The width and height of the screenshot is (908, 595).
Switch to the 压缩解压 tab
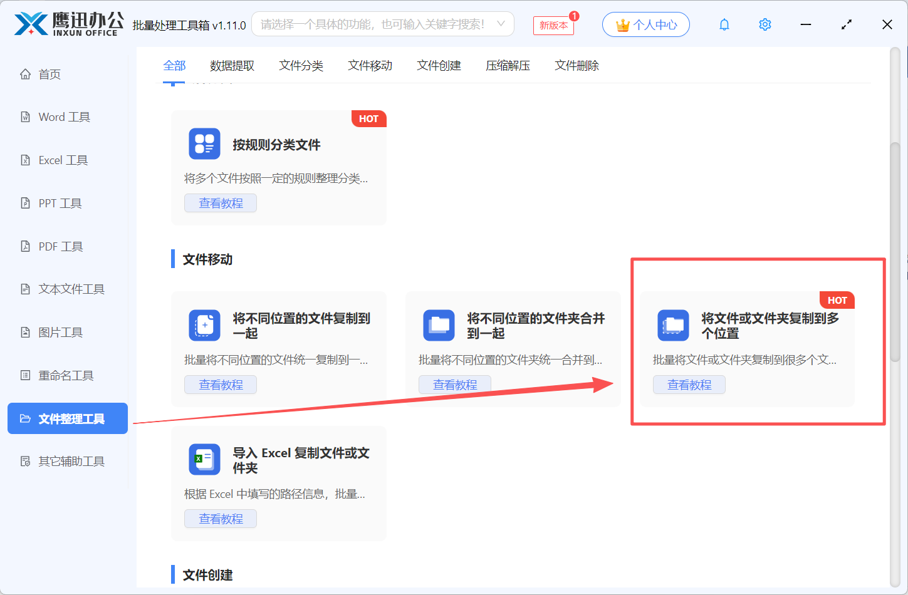coord(508,66)
